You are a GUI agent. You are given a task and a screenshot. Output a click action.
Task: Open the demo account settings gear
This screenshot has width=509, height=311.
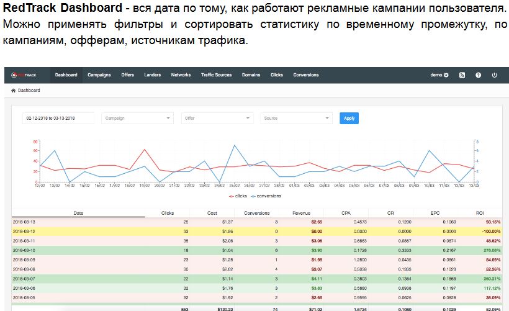point(446,75)
